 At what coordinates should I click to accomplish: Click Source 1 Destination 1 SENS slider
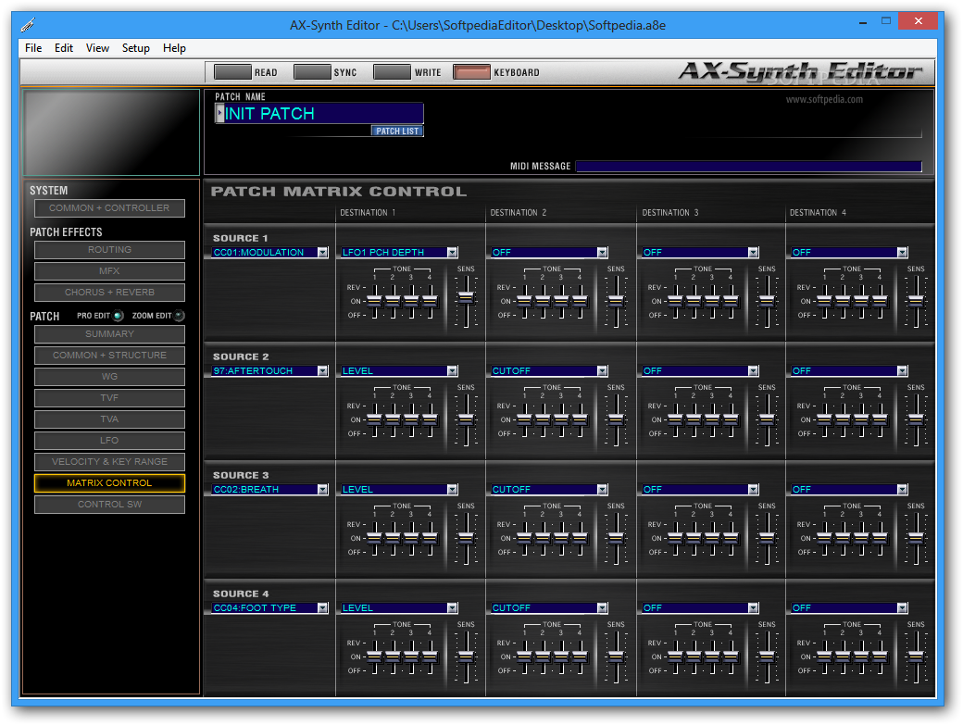click(x=466, y=298)
